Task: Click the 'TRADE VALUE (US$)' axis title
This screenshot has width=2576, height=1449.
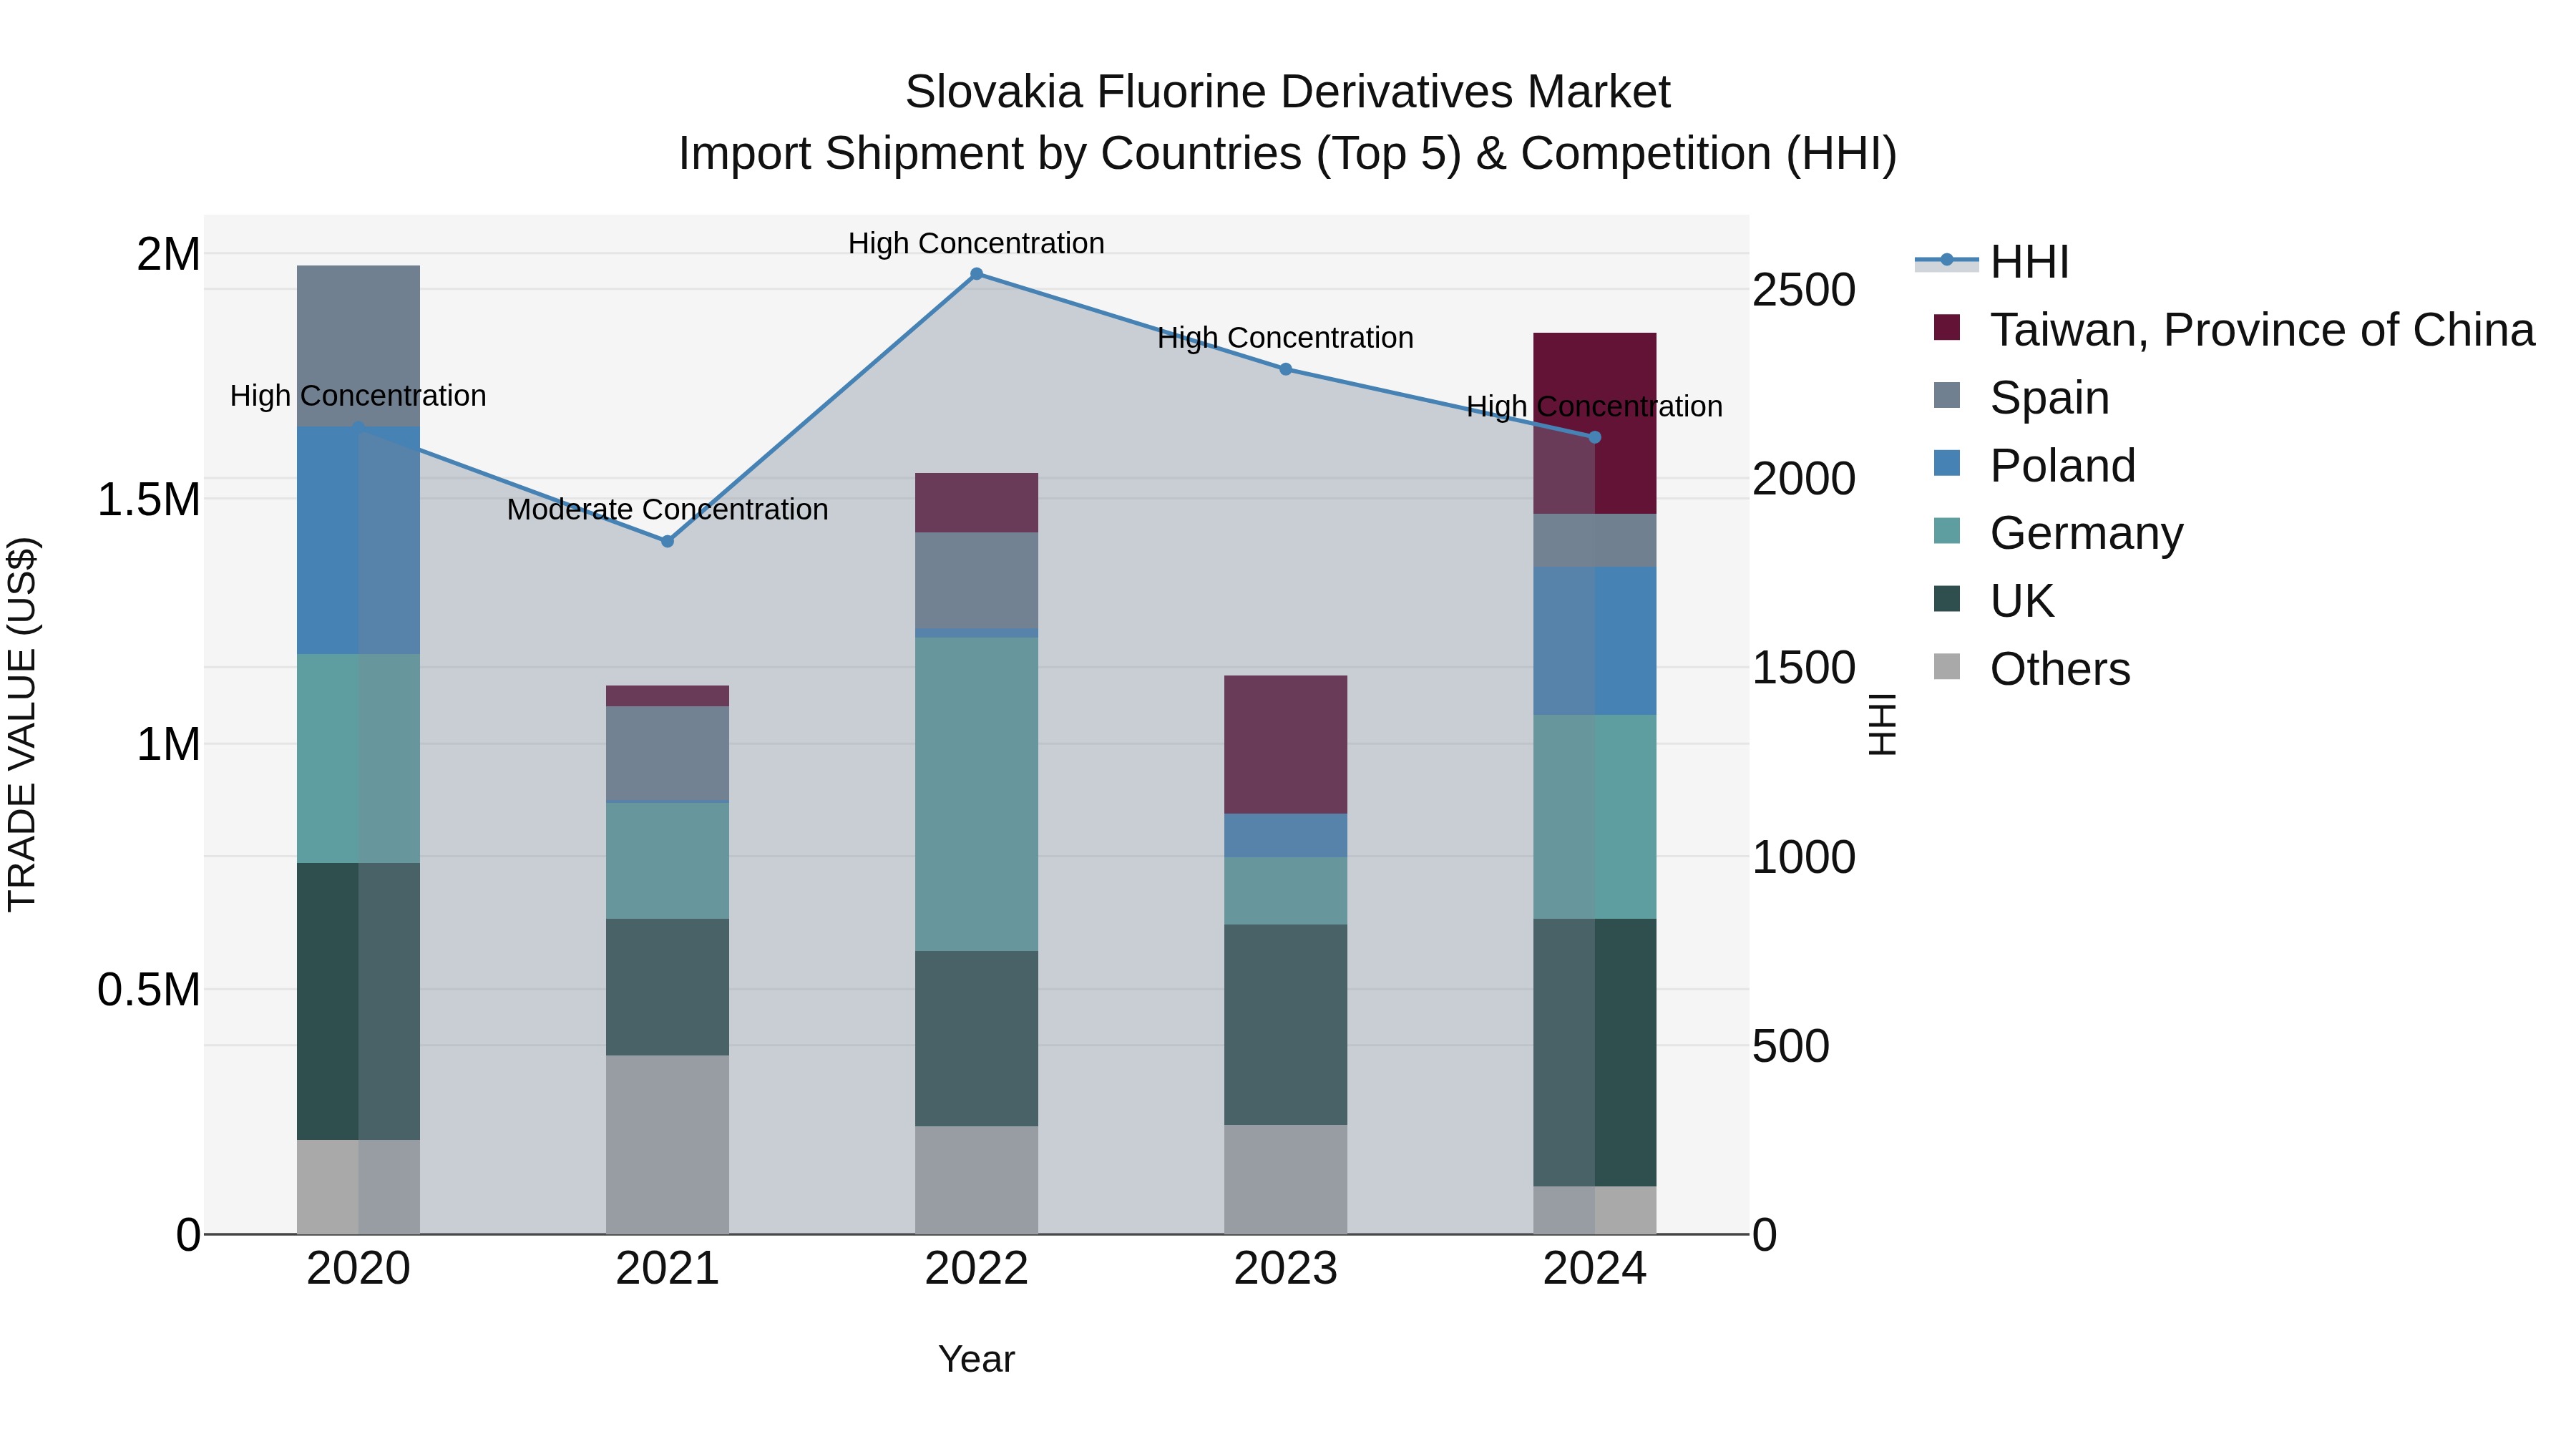Action: [22, 724]
